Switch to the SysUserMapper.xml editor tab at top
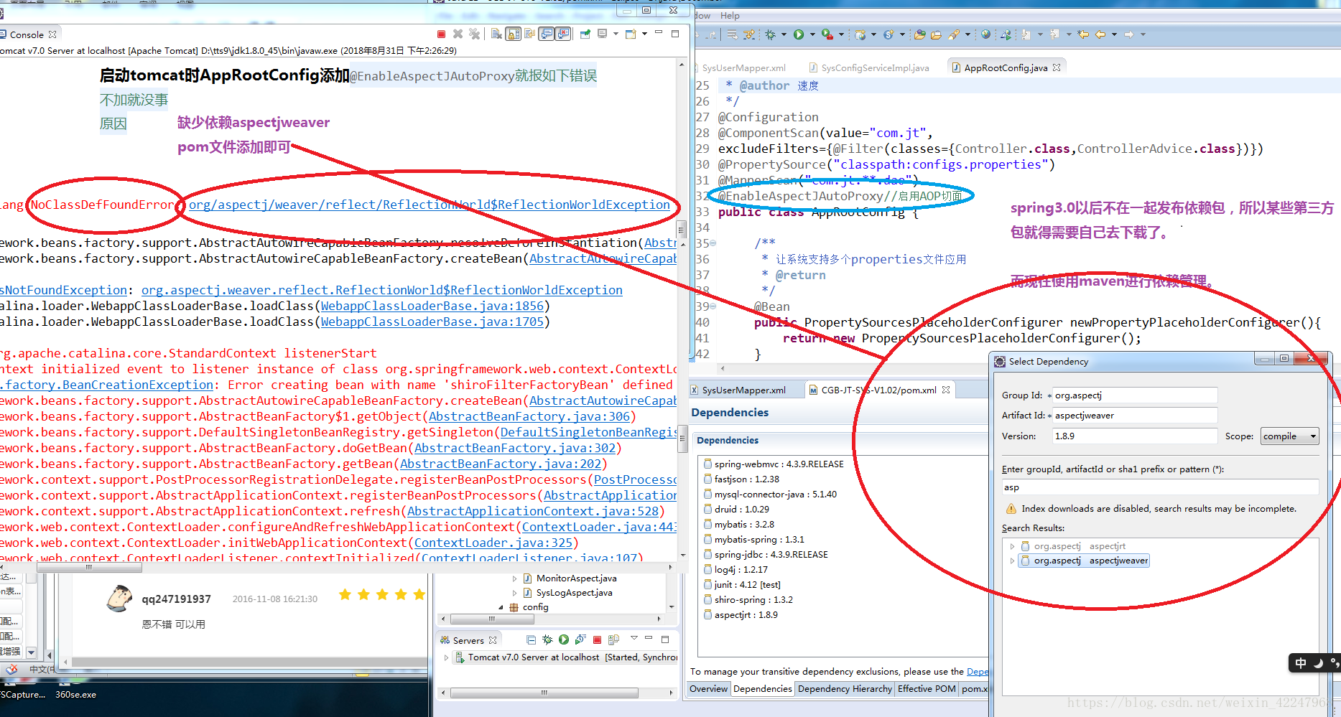Viewport: 1341px width, 717px height. pos(743,68)
